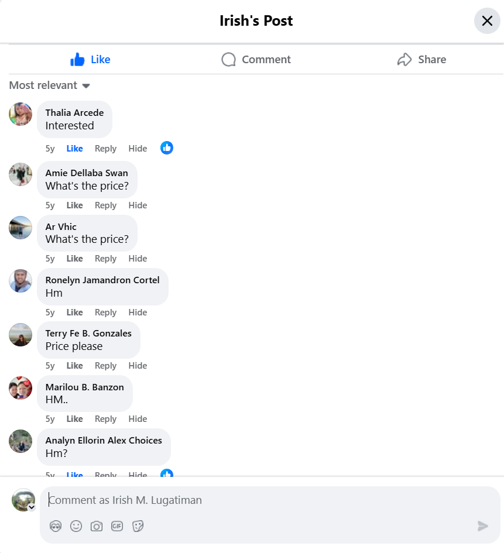Open the sticker picker icon

[138, 526]
